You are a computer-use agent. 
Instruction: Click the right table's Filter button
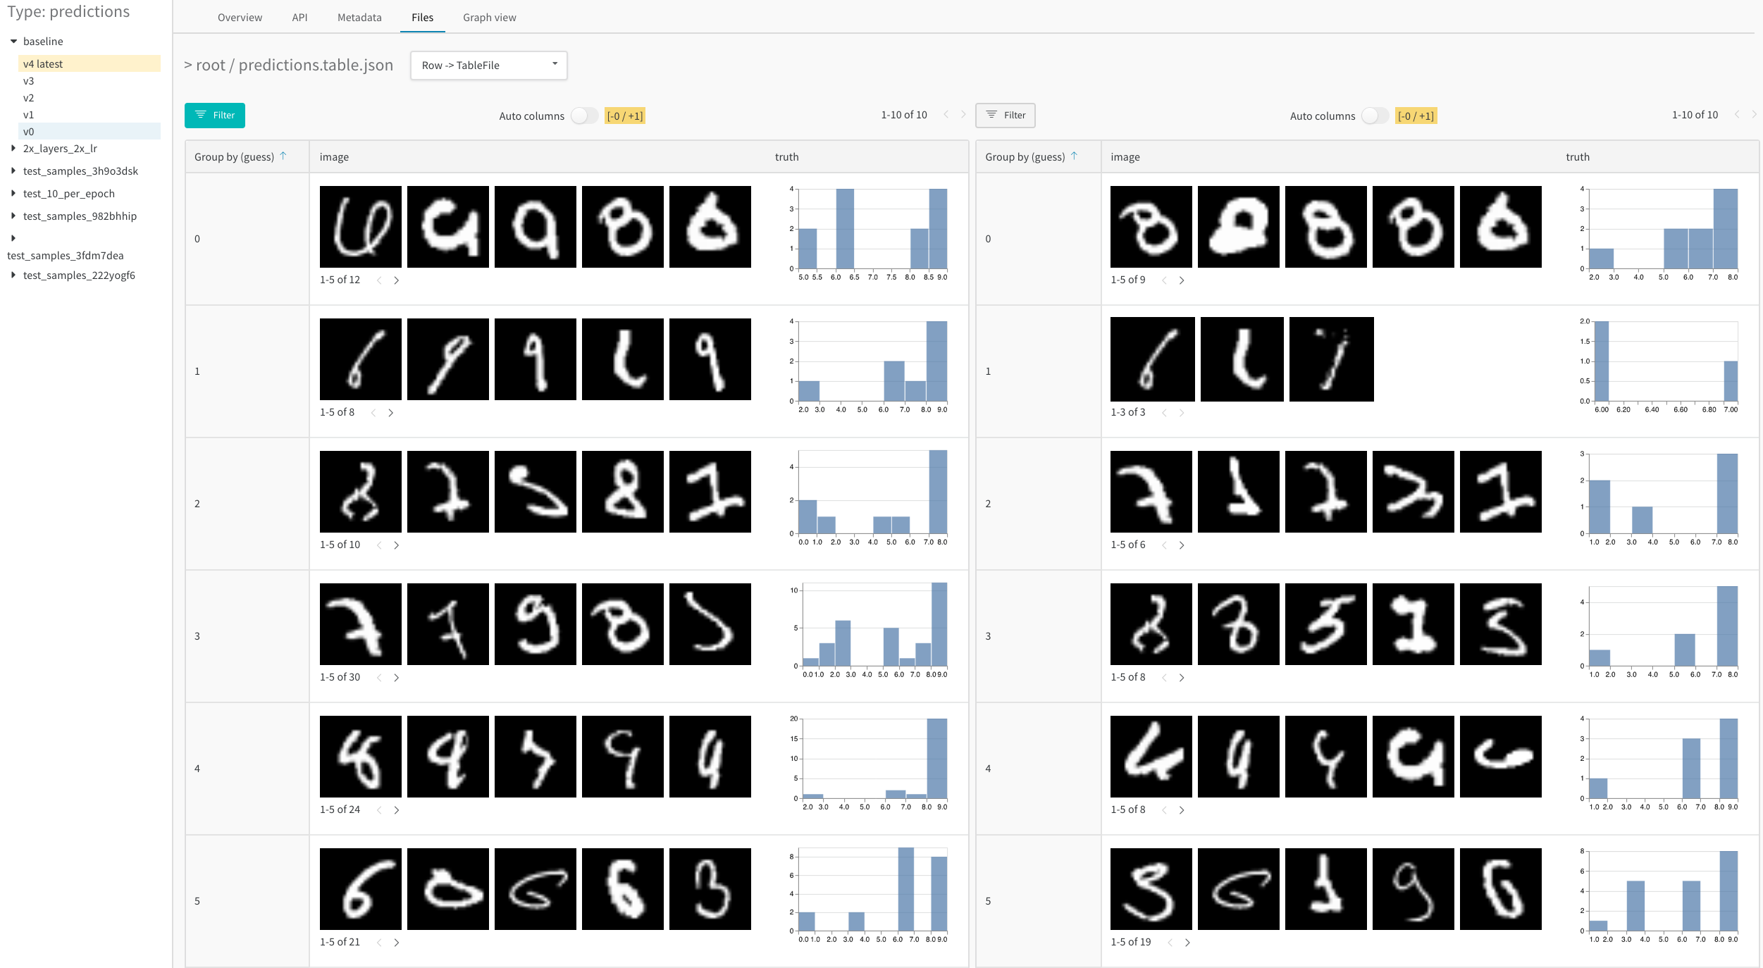(x=1005, y=116)
